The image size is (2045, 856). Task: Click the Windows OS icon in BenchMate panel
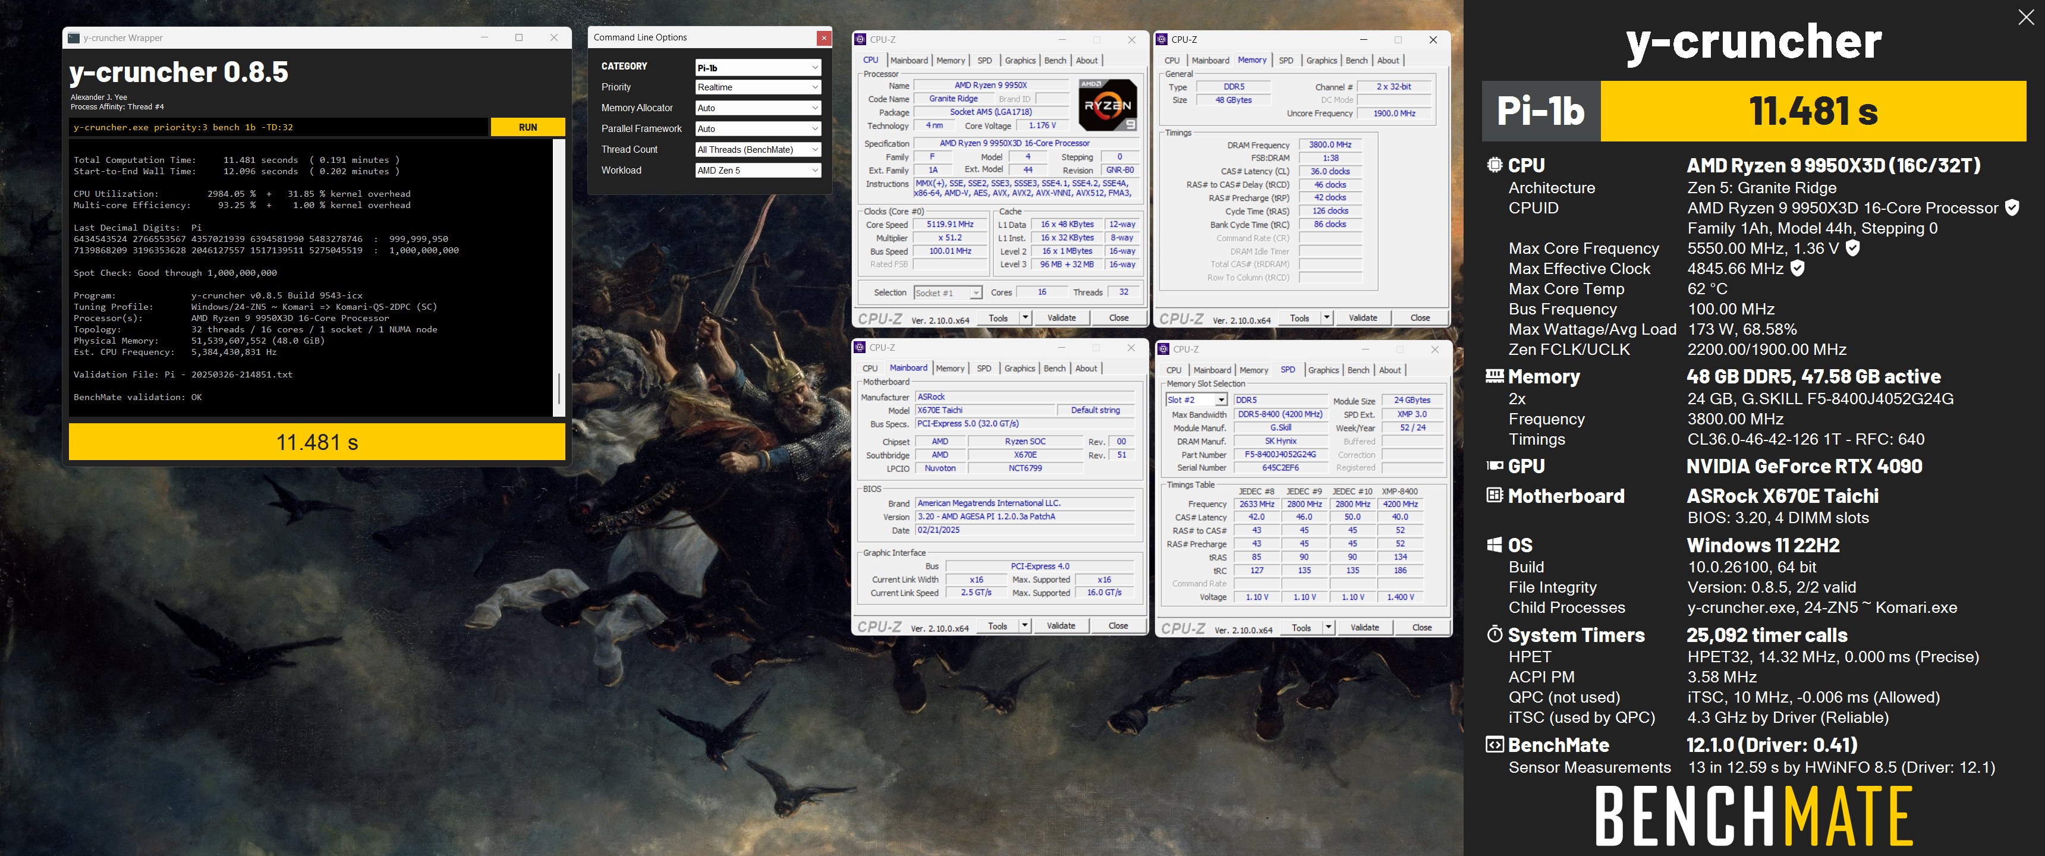(1494, 545)
